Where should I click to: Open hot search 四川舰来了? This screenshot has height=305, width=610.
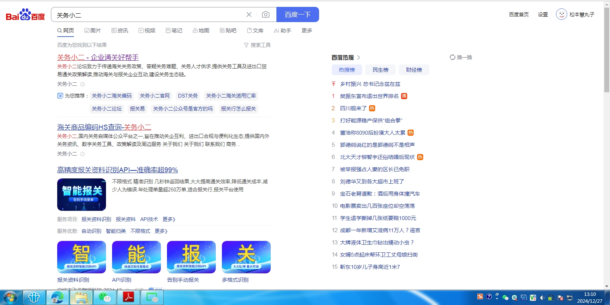353,108
